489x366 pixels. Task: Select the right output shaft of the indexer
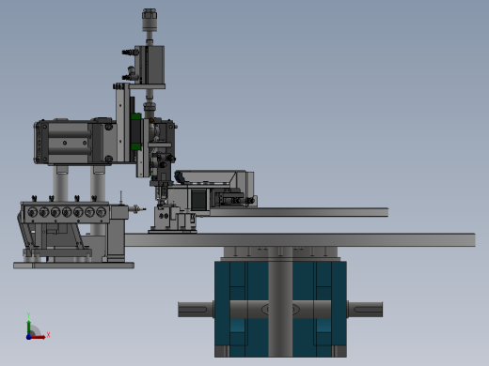365,310
